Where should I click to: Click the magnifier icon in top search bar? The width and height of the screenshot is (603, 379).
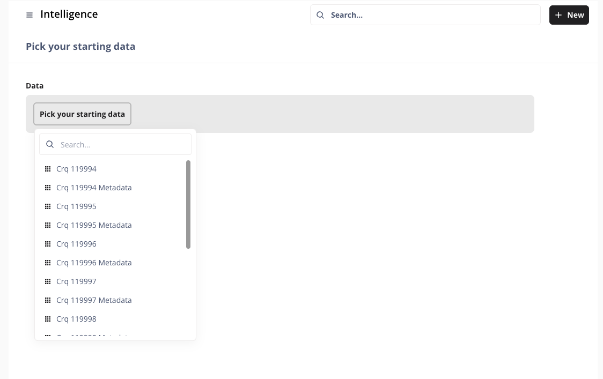coord(320,15)
